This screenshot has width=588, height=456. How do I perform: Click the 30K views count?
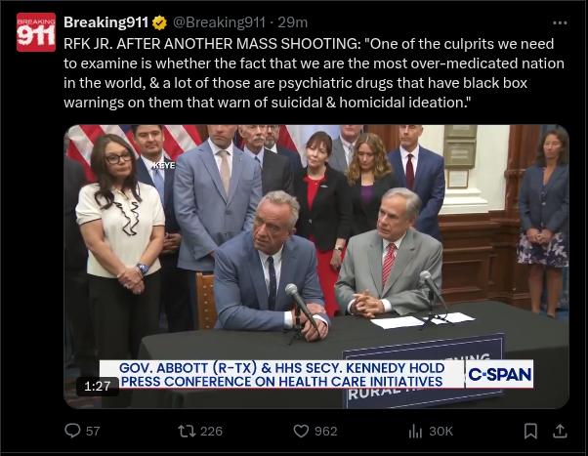[441, 432]
